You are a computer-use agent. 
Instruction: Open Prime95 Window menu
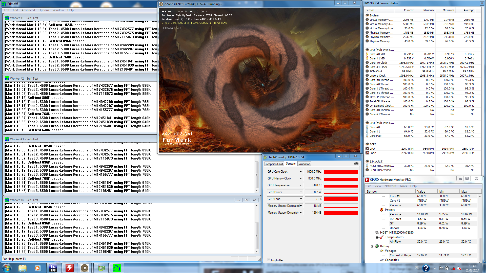tap(58, 10)
